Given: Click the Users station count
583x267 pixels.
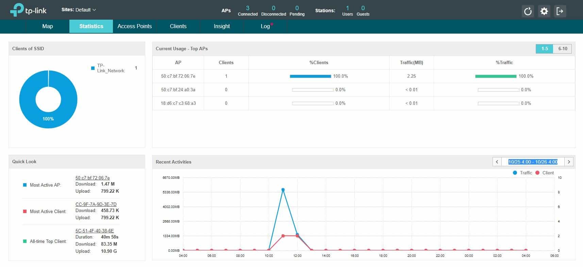Looking at the screenshot, I should (x=347, y=8).
